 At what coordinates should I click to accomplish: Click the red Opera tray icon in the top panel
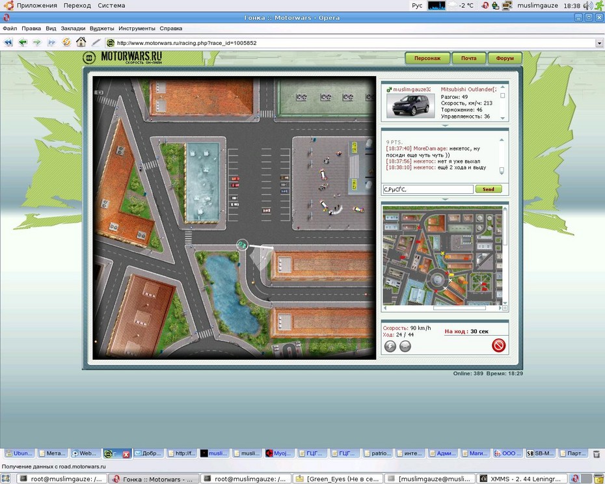click(x=485, y=5)
